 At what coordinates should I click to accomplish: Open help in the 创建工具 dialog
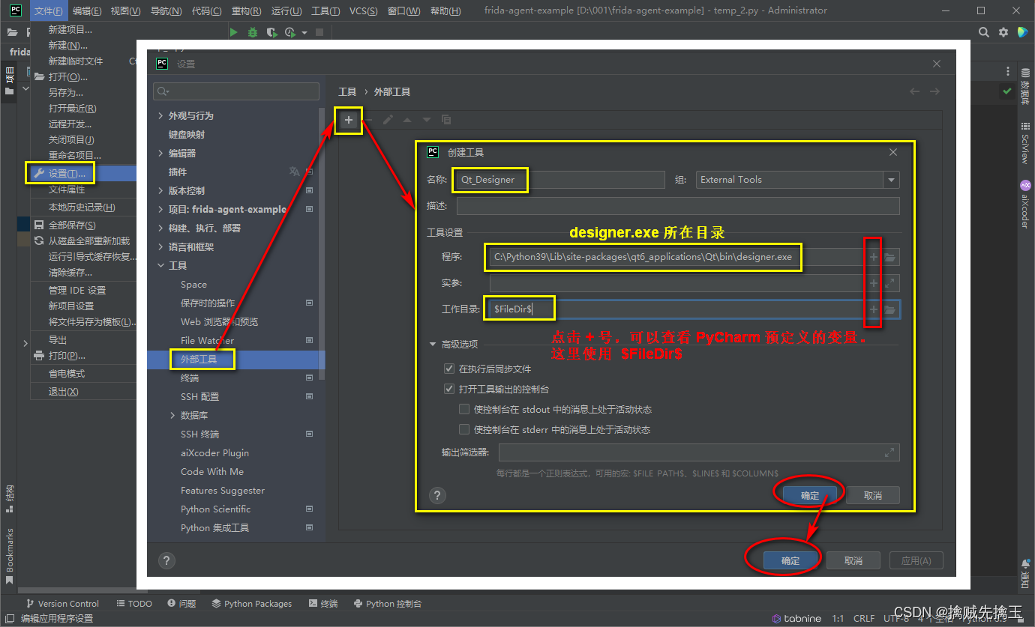click(437, 495)
